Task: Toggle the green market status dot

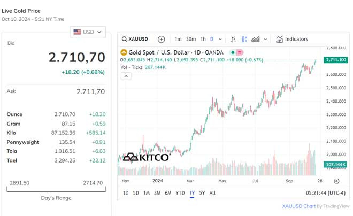Action: (x=232, y=52)
